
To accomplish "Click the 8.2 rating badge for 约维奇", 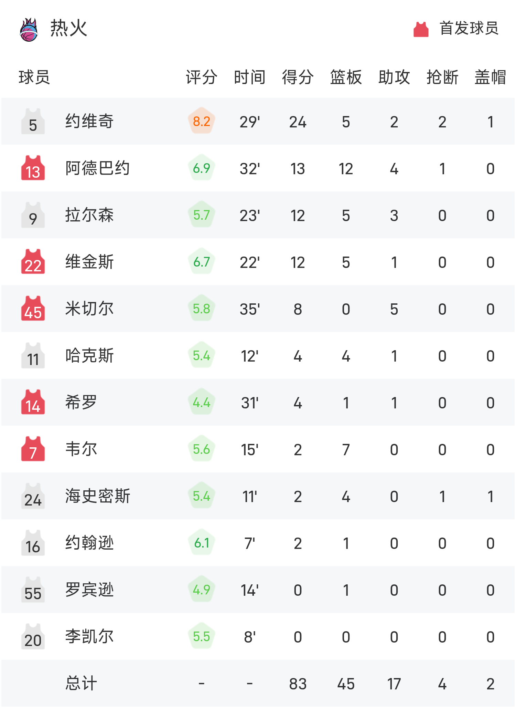I will click(x=202, y=121).
